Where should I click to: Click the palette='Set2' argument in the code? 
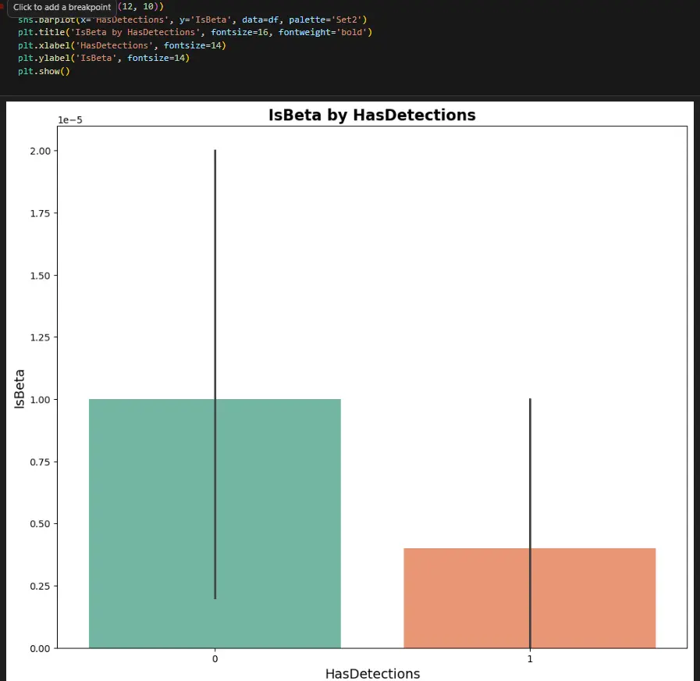click(328, 20)
